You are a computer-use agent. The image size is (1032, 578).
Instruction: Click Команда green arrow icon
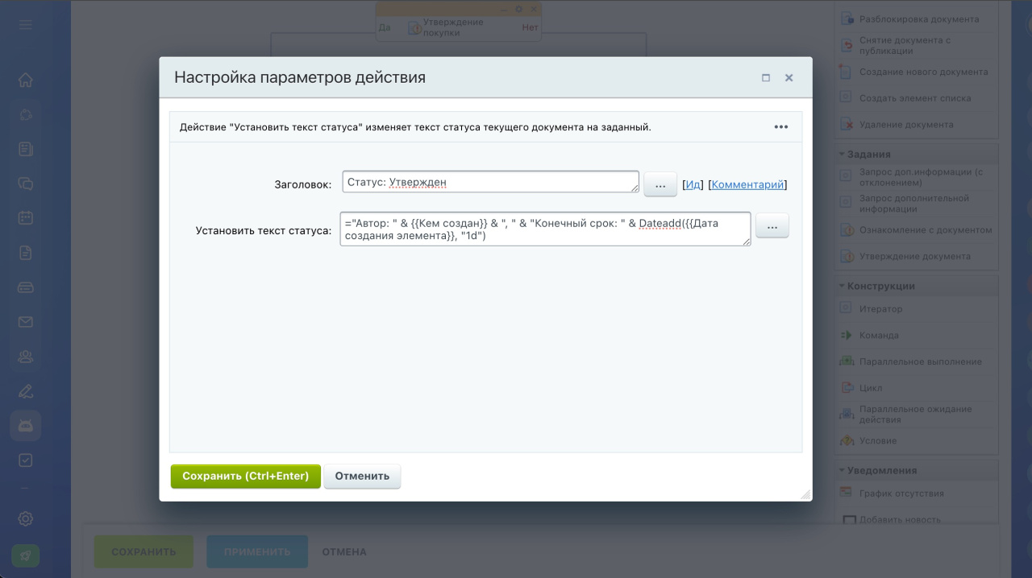click(847, 336)
